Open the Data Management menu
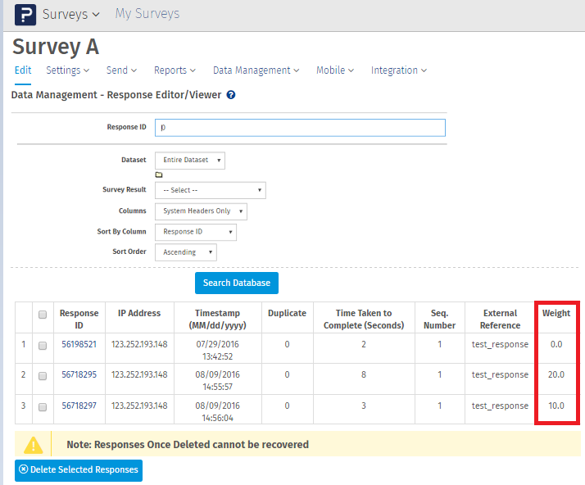The width and height of the screenshot is (585, 485). click(256, 70)
